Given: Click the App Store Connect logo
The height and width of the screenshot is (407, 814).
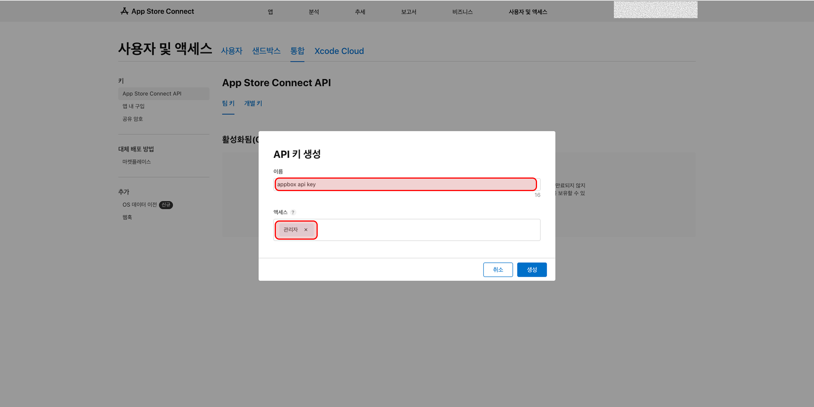Looking at the screenshot, I should [x=157, y=11].
